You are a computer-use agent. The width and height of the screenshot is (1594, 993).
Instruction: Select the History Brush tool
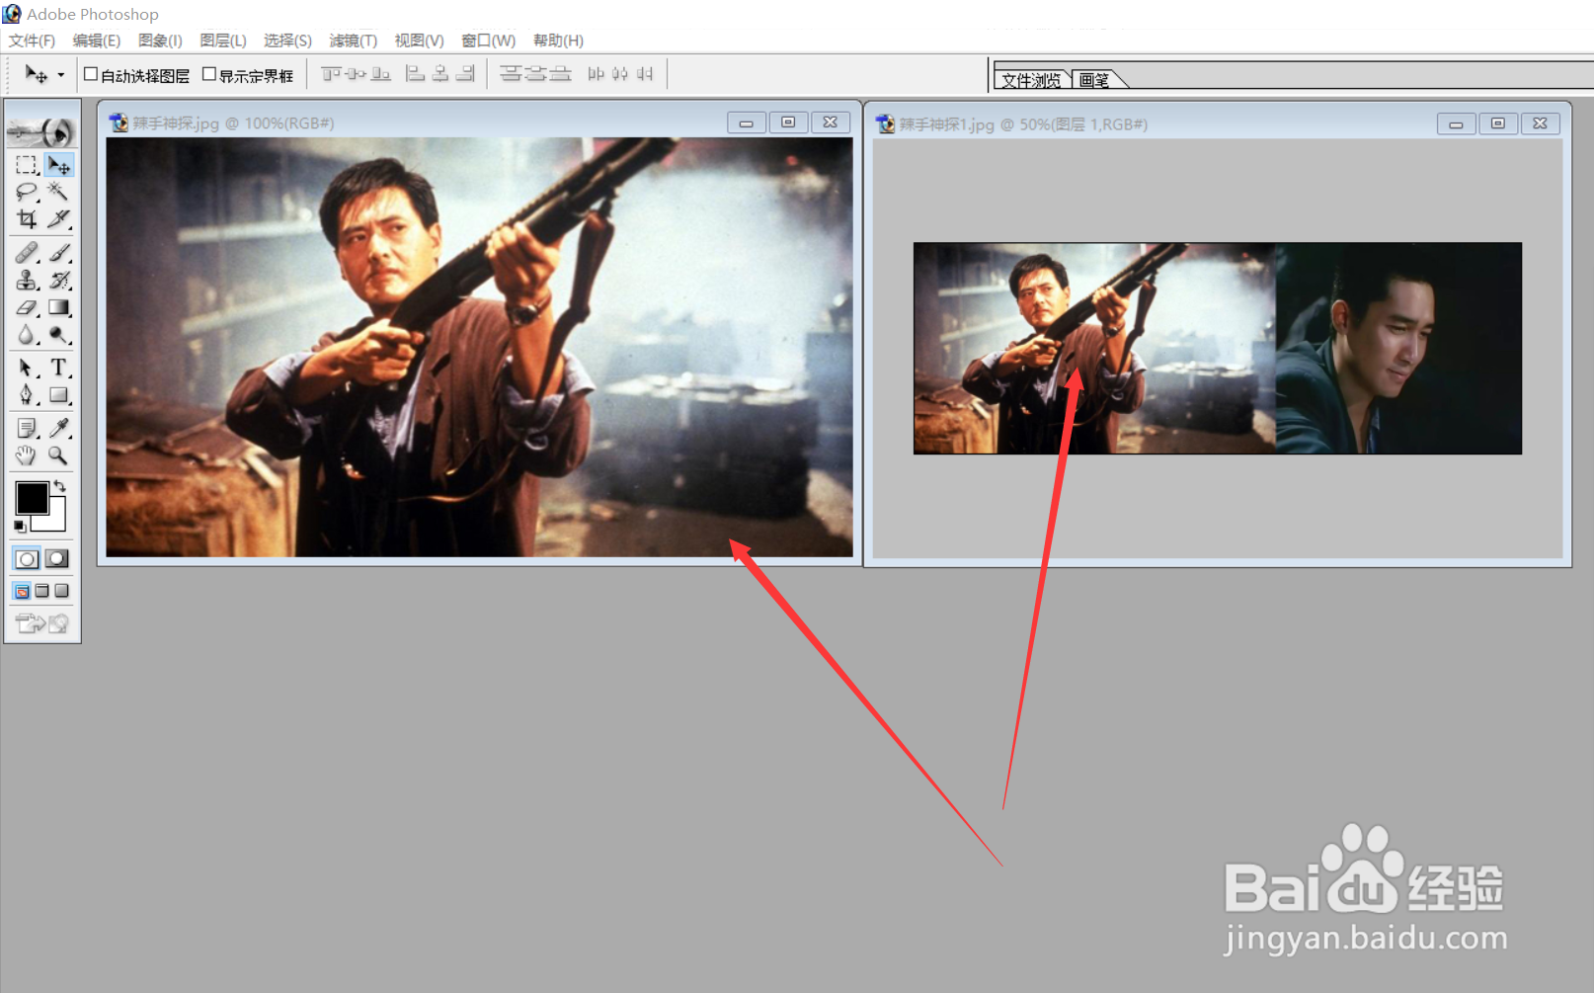point(58,281)
